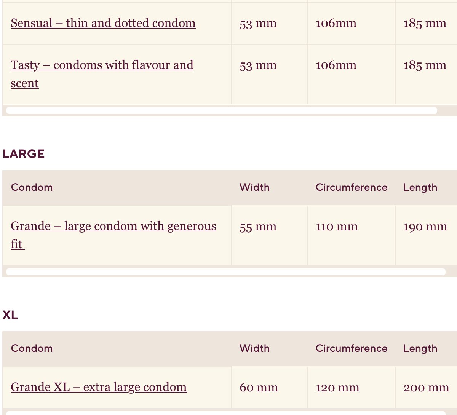Open the Sensual thin and dotted condom link
Image resolution: width=457 pixels, height=415 pixels.
coord(103,23)
